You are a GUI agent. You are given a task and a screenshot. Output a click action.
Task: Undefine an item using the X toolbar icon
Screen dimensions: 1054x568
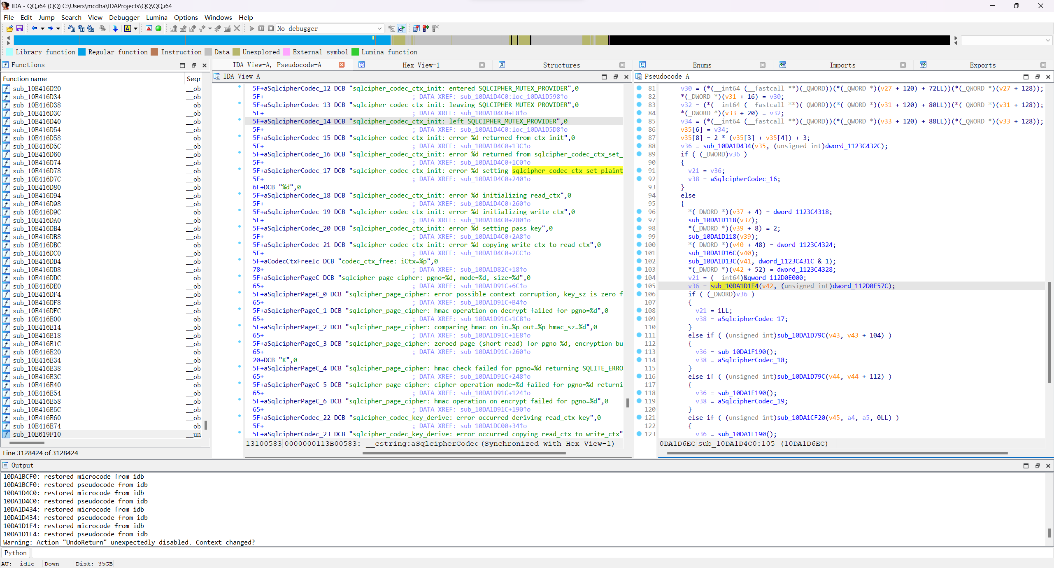click(x=237, y=28)
